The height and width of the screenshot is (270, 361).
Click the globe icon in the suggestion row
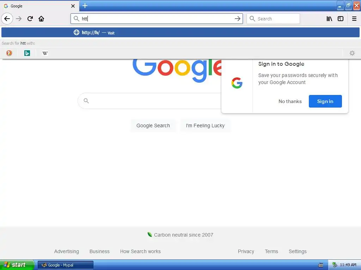pos(77,32)
